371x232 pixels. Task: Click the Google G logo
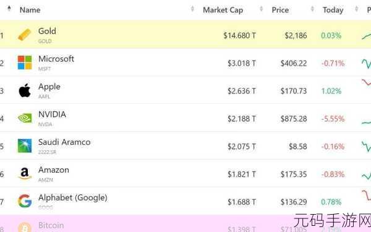click(25, 201)
